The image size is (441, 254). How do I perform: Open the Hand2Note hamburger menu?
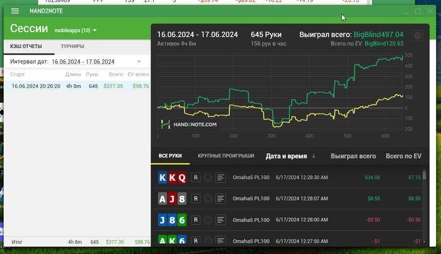click(15, 11)
